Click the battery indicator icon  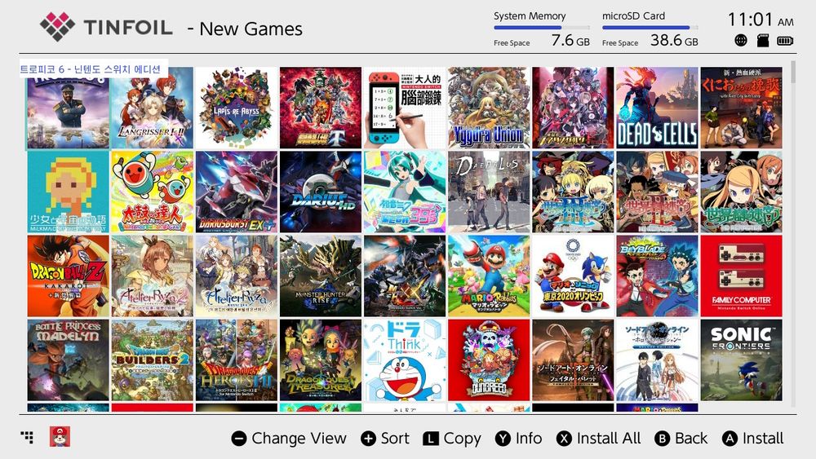[785, 41]
